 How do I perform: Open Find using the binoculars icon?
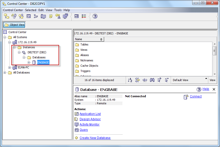pos(152,80)
